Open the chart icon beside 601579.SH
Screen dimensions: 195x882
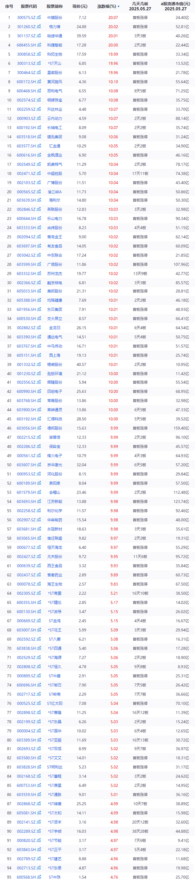coord(39,492)
